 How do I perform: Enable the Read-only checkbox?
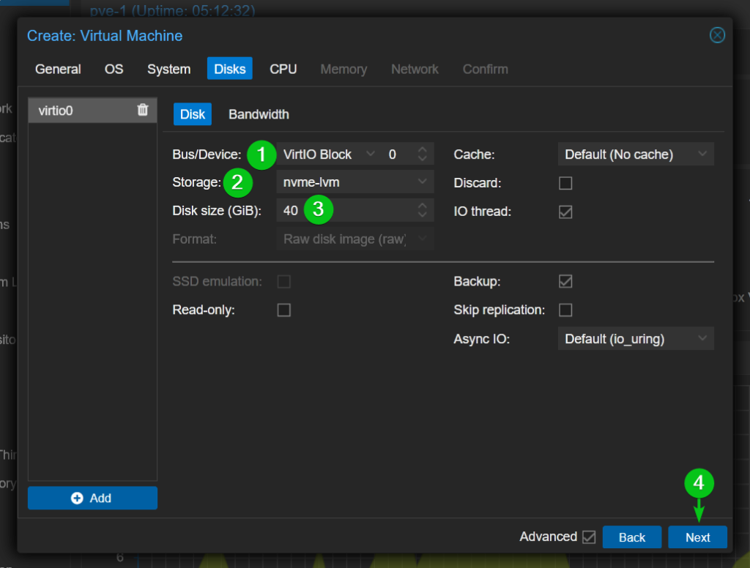coord(283,310)
